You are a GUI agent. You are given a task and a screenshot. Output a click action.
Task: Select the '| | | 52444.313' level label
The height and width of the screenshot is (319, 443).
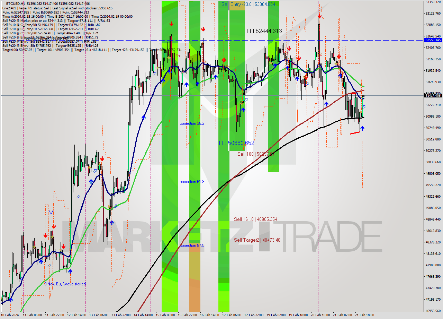coord(264,31)
